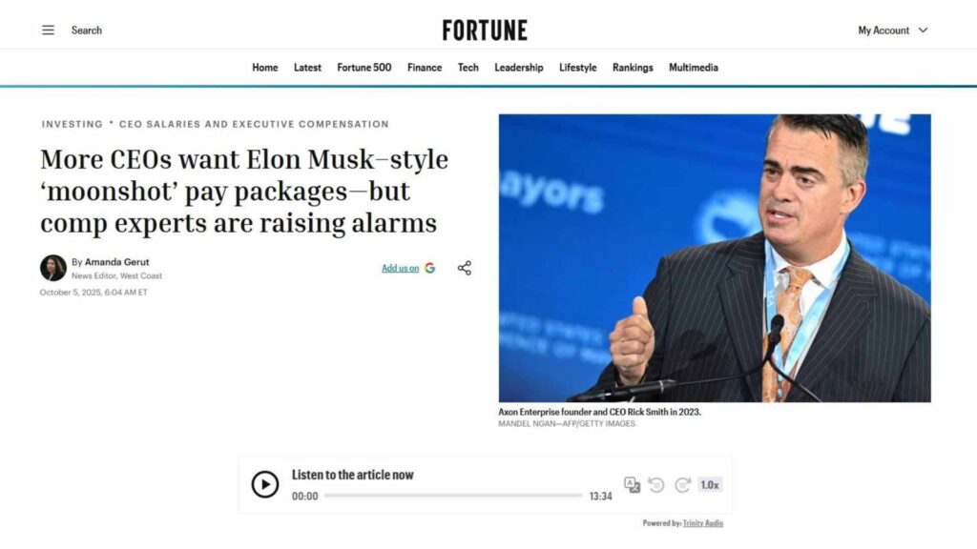
Task: Click the Search field in header
Action: 87,30
